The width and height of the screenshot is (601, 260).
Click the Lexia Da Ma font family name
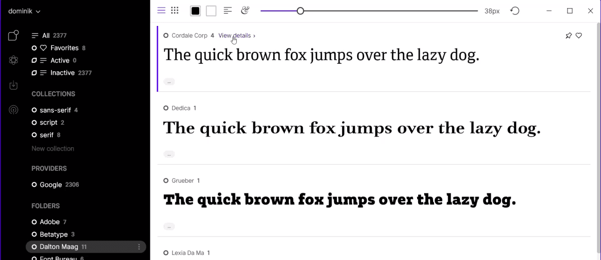tap(188, 253)
